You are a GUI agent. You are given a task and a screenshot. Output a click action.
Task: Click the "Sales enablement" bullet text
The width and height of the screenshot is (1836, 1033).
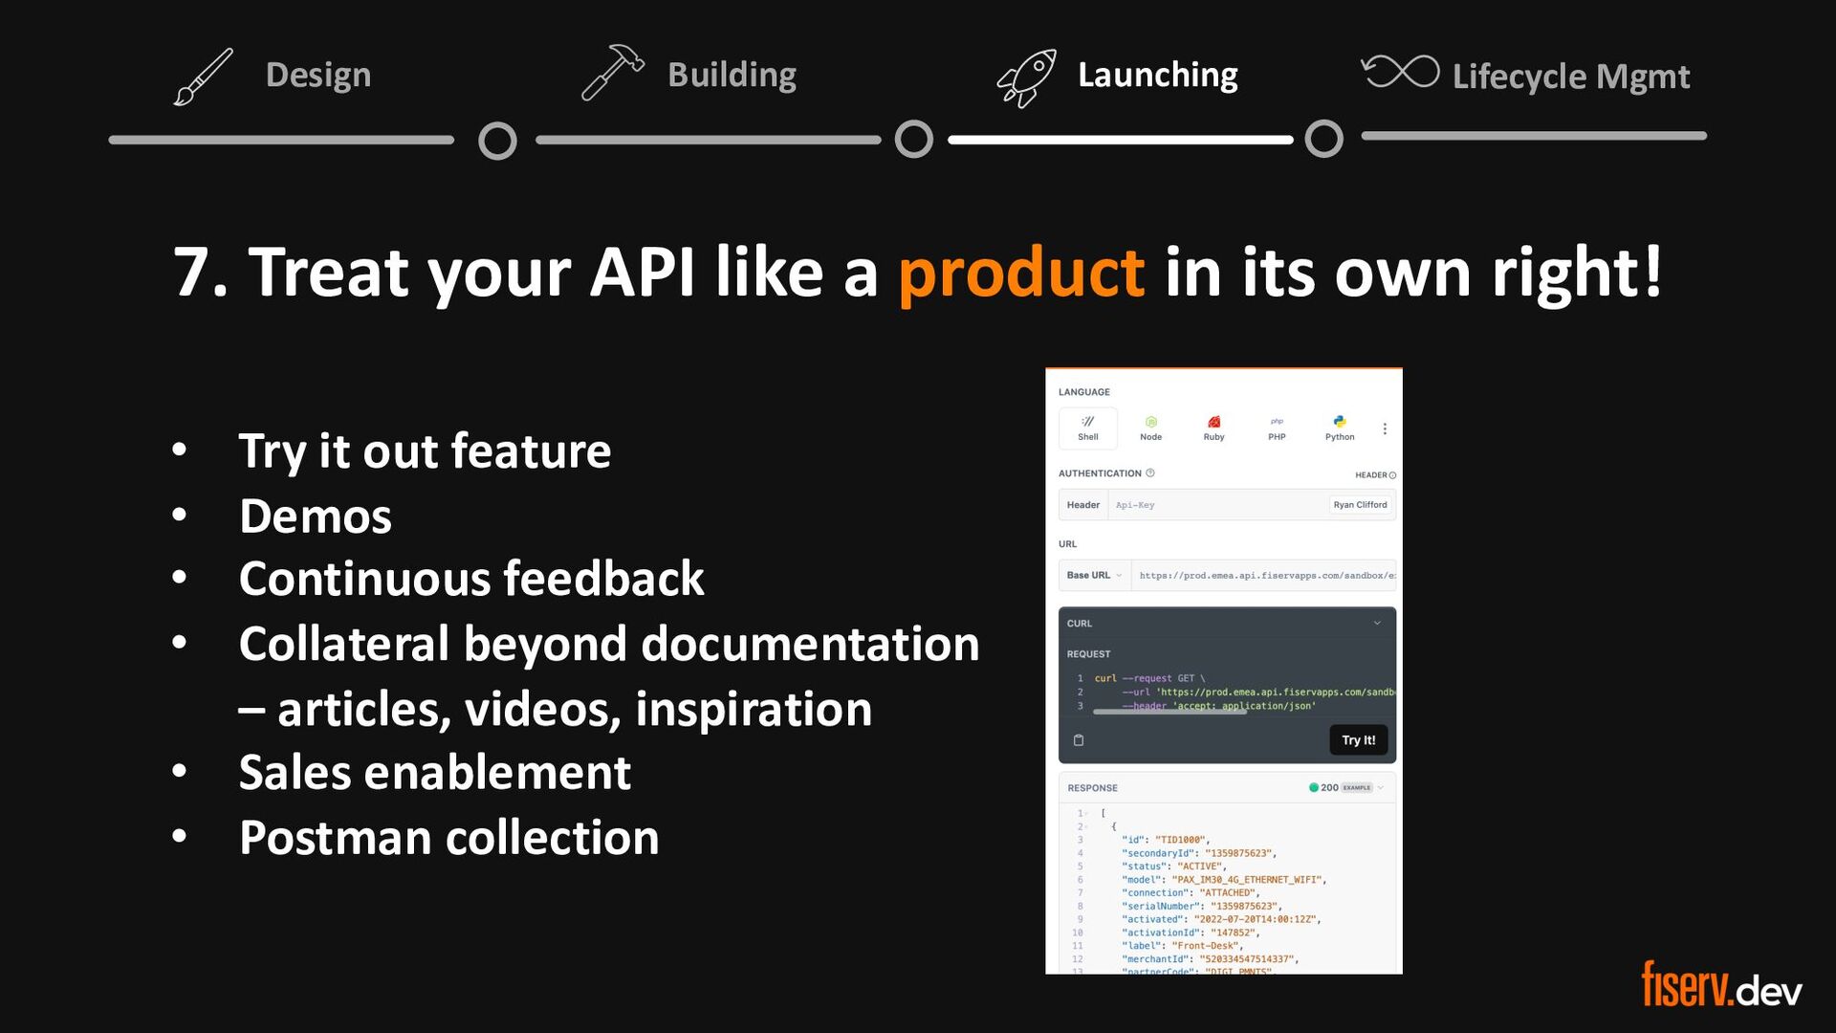435,772
